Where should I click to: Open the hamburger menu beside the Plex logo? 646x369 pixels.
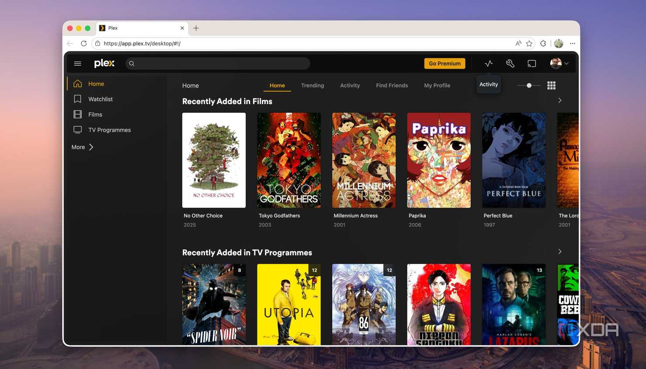pos(78,63)
